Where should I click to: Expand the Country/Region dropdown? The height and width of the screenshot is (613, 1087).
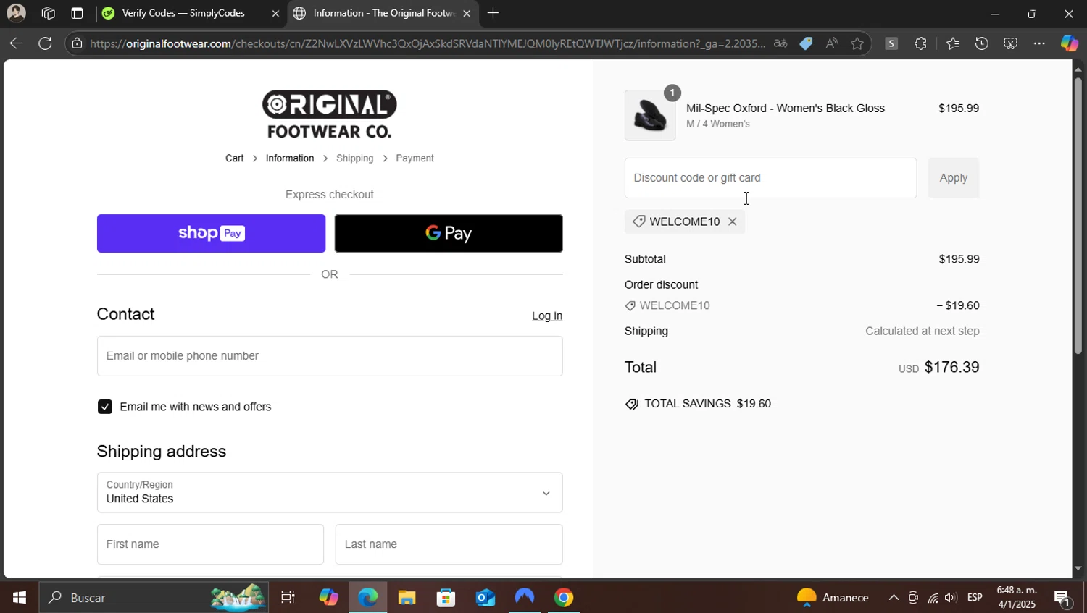click(x=330, y=492)
